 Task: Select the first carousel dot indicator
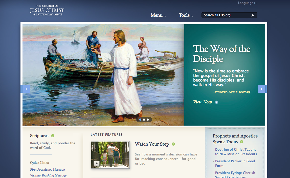click(x=140, y=120)
